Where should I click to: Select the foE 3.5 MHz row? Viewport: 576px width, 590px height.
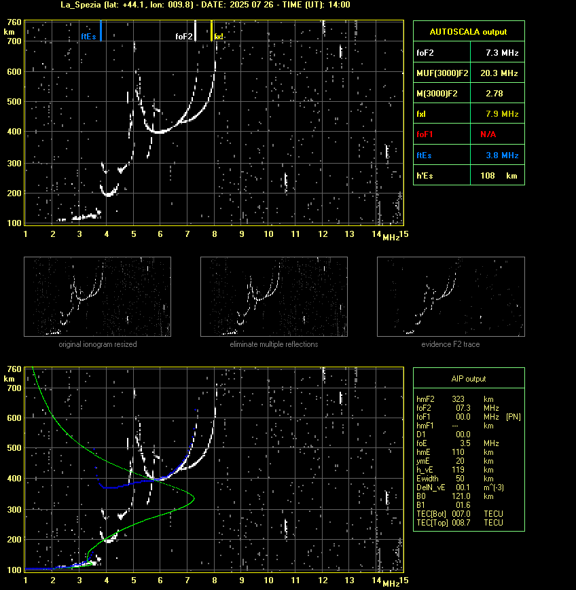(458, 443)
